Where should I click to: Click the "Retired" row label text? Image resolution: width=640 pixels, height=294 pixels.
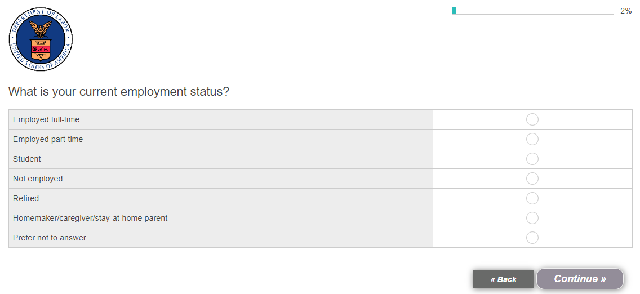[26, 198]
